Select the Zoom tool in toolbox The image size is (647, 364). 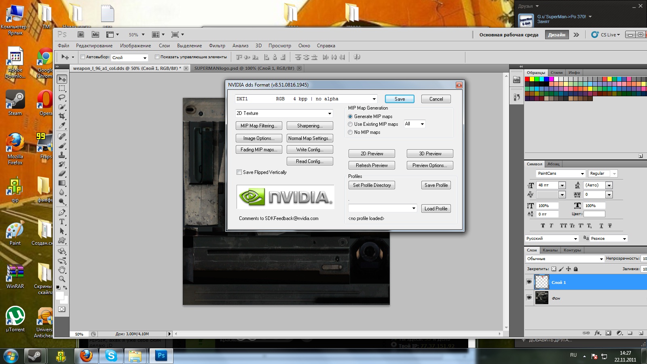(62, 279)
